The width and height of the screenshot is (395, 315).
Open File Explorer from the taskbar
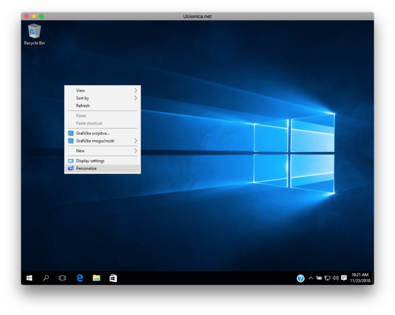coord(96,278)
